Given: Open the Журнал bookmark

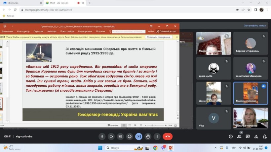Looking at the screenshot, I should pyautogui.click(x=9, y=16).
